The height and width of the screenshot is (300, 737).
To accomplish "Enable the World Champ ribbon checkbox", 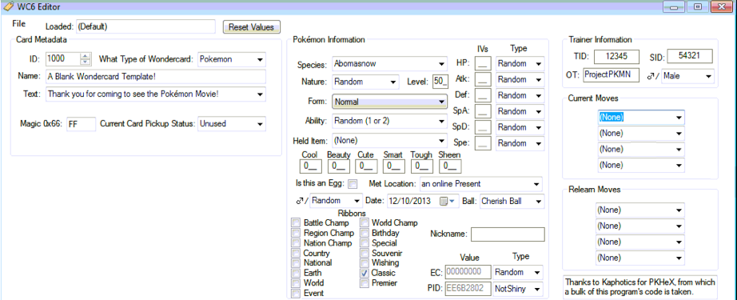I will tap(364, 223).
